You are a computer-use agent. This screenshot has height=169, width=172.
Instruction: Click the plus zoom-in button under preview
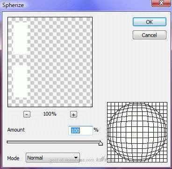click(x=73, y=115)
